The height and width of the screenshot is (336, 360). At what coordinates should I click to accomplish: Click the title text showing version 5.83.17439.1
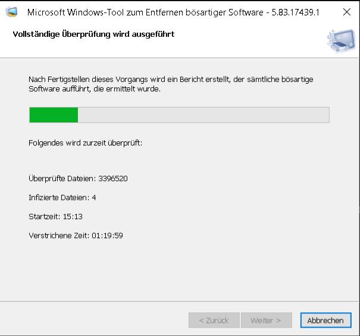click(x=173, y=12)
